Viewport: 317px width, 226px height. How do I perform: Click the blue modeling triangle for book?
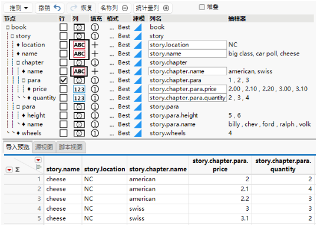(138, 28)
